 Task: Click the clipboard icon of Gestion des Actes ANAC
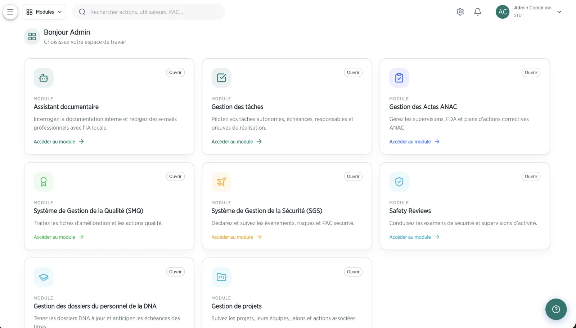tap(399, 78)
